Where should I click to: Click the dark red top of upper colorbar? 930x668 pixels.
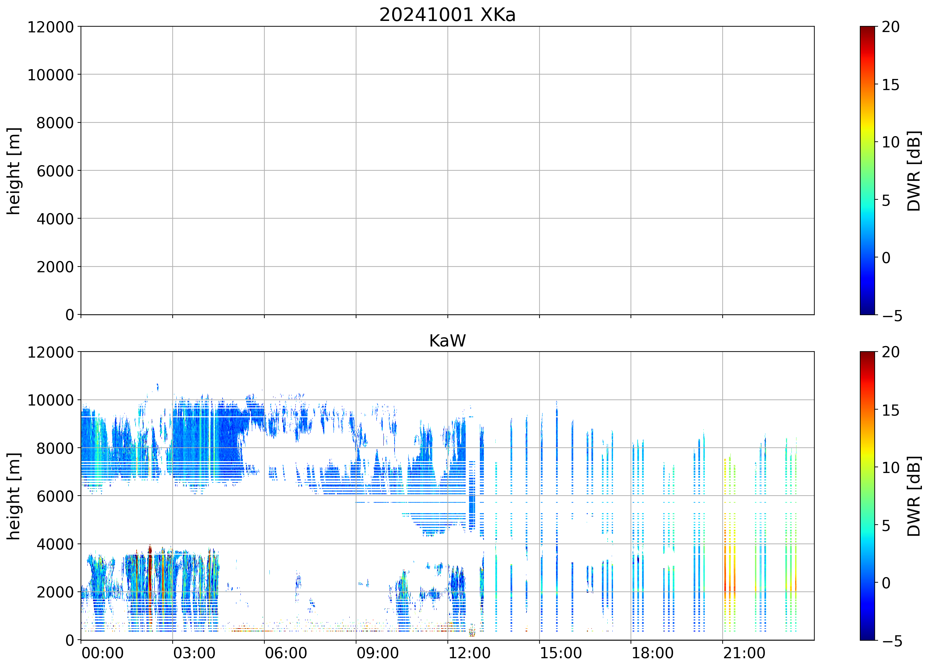pos(867,30)
